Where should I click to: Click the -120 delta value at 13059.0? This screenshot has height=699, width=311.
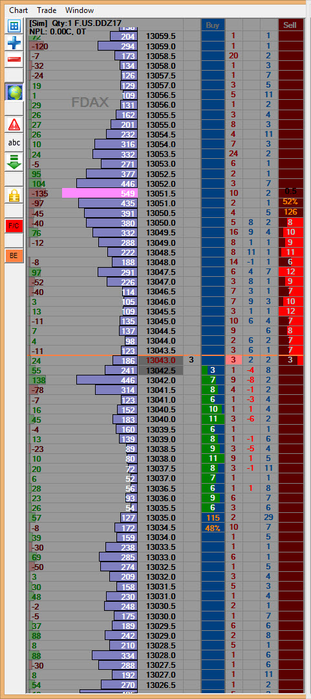pos(39,47)
